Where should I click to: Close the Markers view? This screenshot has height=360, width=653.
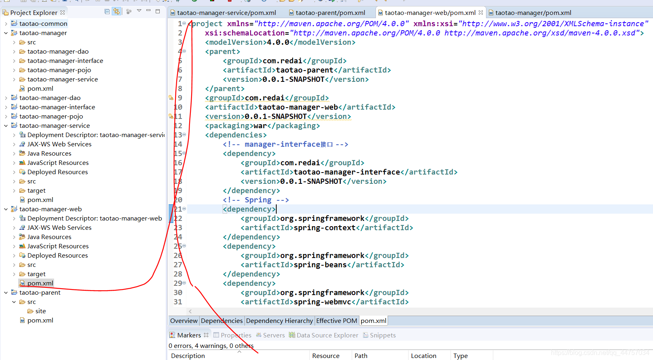click(x=206, y=335)
